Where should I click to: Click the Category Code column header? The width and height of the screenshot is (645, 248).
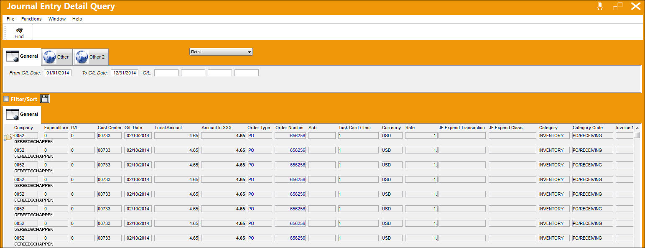(588, 128)
